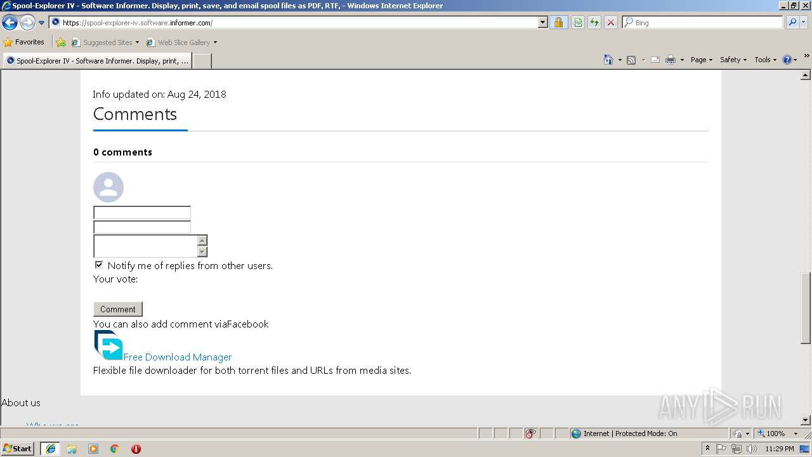Click the Windows Start button
The image size is (812, 457).
point(18,449)
